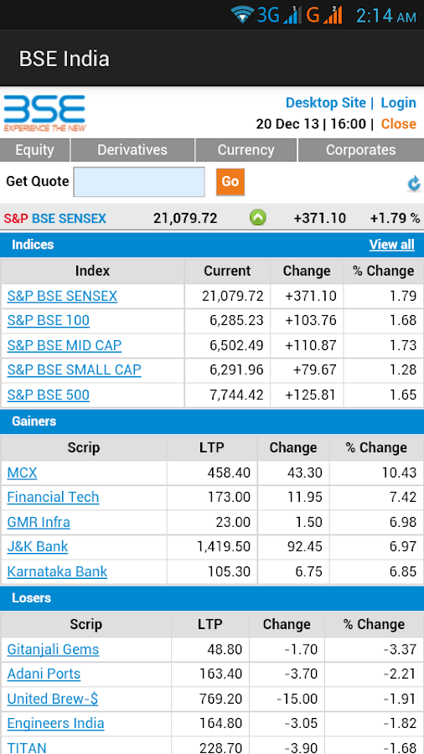Open the Derivatives tab
This screenshot has height=754, width=424.
(132, 150)
